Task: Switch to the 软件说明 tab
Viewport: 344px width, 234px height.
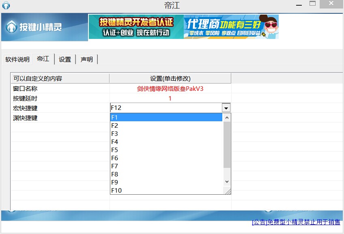Action: 17,59
